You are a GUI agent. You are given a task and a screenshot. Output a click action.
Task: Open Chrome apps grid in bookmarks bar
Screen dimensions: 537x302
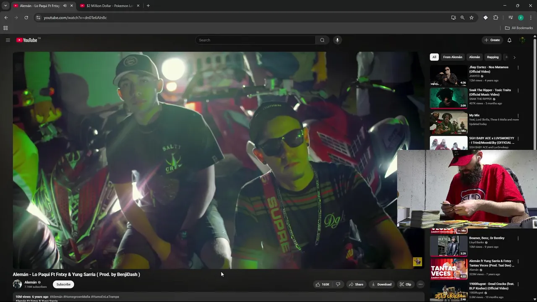pyautogui.click(x=5, y=28)
